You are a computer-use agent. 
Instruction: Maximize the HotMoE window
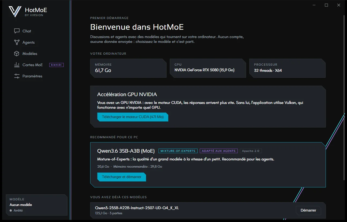tap(326, 5)
